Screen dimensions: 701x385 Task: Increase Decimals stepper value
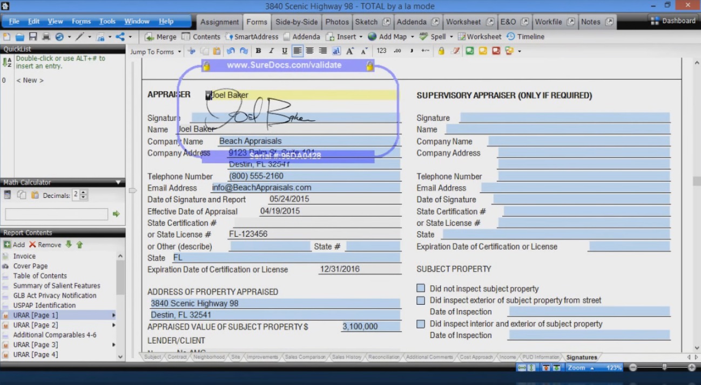click(84, 192)
